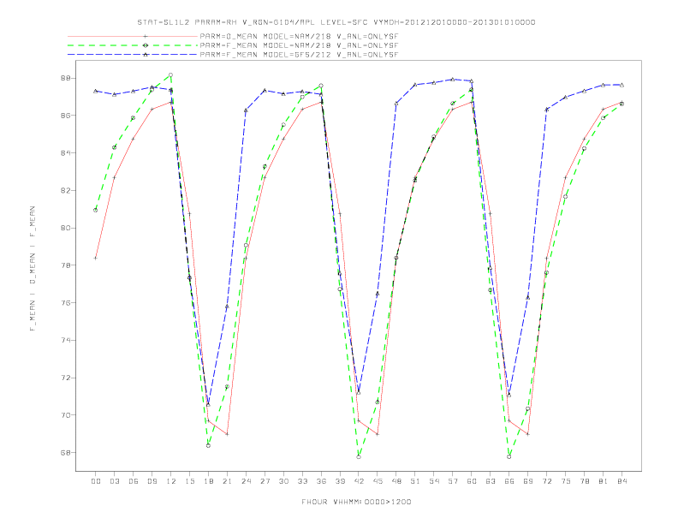Click x-axis tick label 39

pyautogui.click(x=340, y=481)
